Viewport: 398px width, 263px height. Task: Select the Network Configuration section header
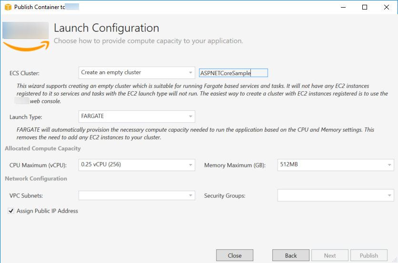click(x=36, y=179)
